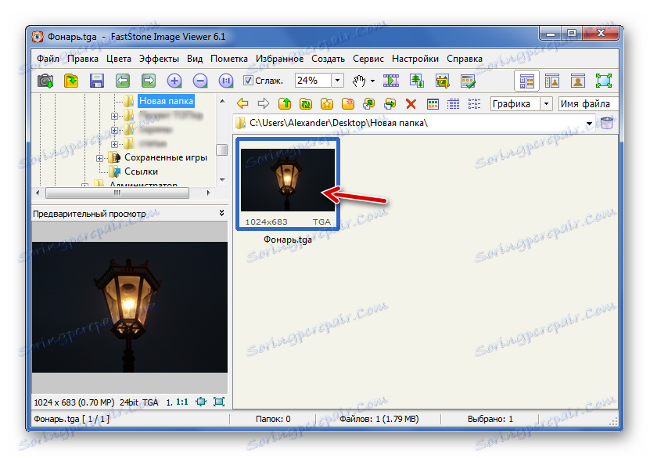
Task: Open Вид menu
Action: point(195,59)
